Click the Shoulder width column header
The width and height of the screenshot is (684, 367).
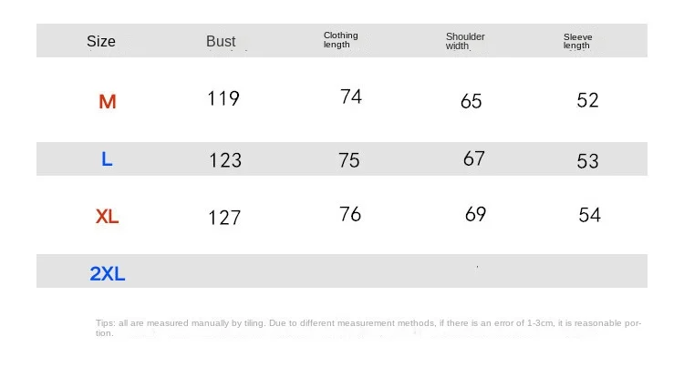(x=464, y=41)
